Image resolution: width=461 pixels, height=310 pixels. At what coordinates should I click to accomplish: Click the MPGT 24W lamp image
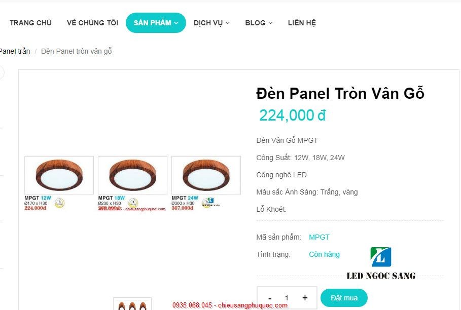coord(206,175)
